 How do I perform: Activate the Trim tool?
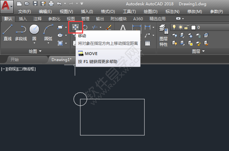click(x=95, y=27)
